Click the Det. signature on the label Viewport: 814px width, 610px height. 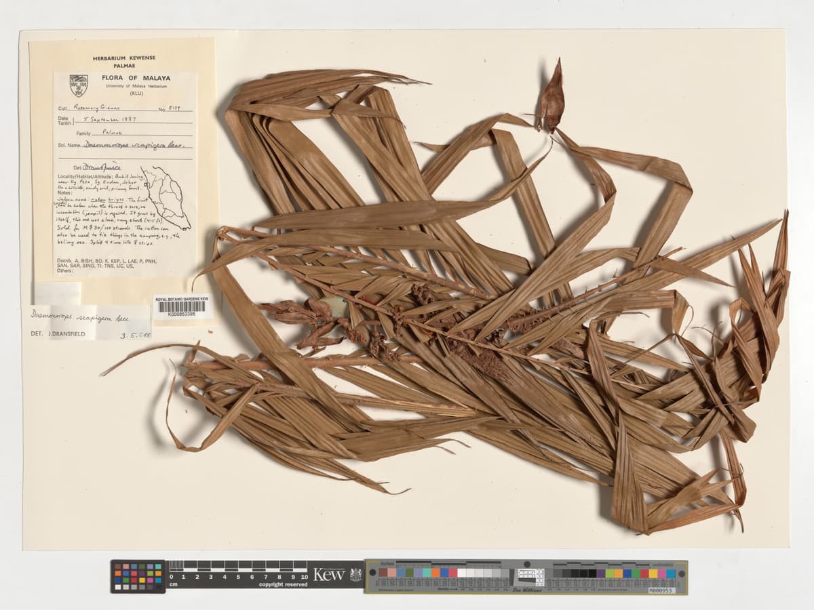pos(101,167)
